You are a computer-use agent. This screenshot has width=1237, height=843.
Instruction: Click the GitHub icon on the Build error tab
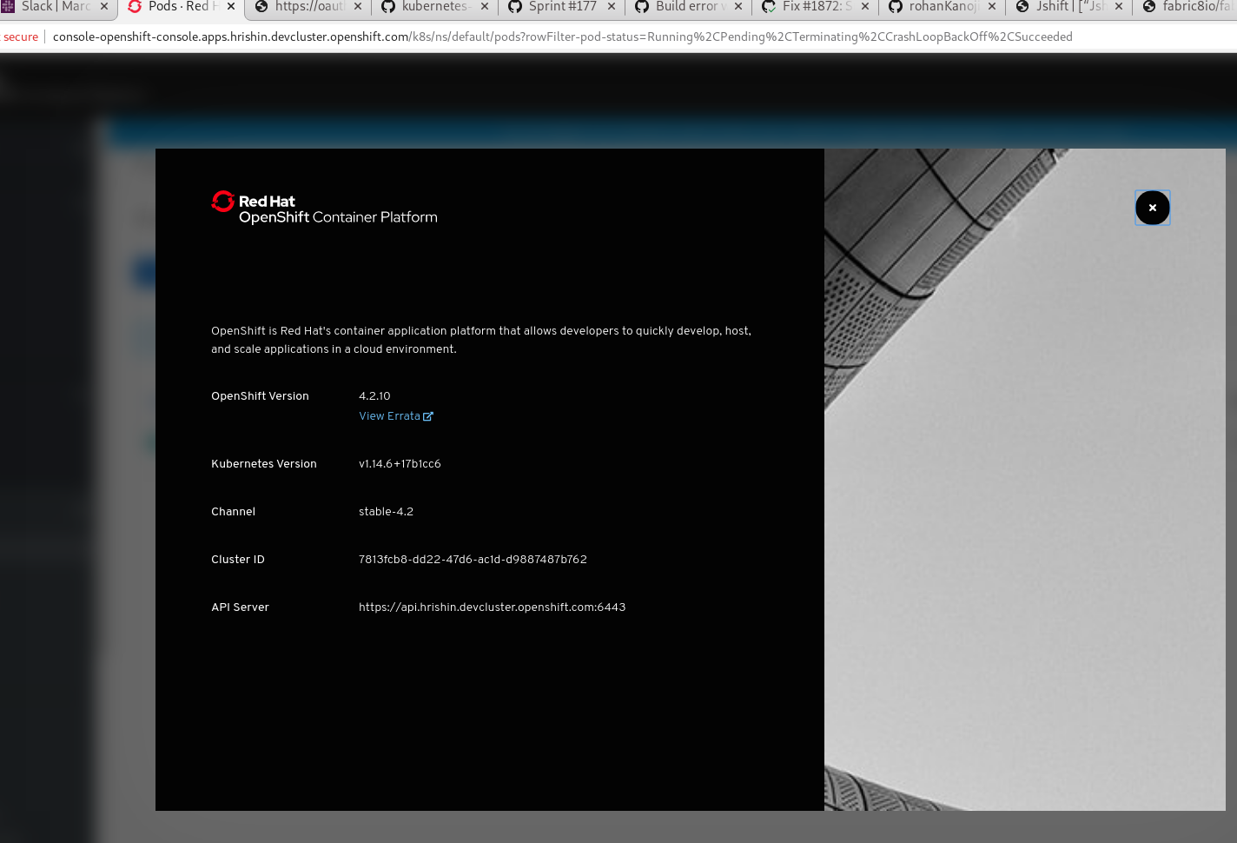(641, 7)
